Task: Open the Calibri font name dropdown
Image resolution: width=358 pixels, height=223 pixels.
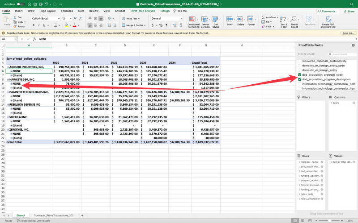Action: [x=58, y=19]
